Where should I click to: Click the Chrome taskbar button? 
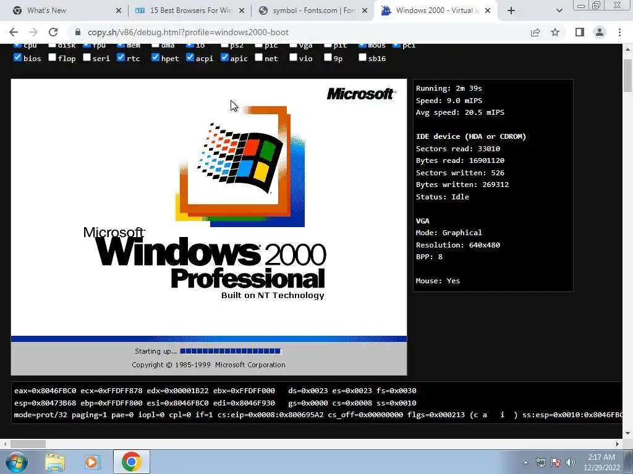click(131, 462)
